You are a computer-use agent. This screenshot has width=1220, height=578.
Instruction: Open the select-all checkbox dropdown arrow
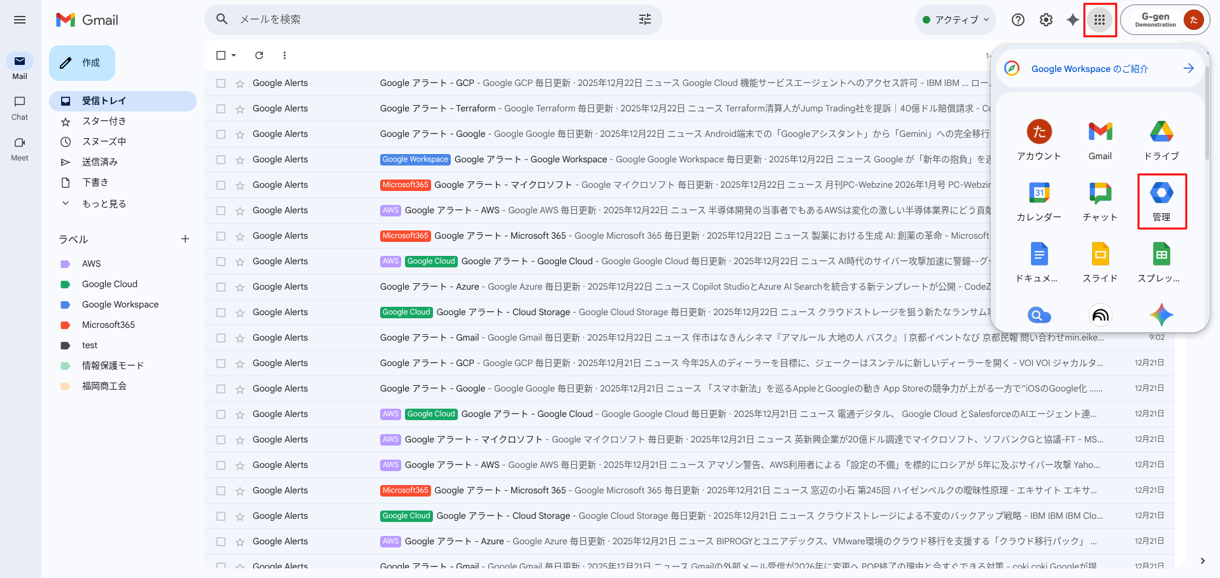coord(234,55)
